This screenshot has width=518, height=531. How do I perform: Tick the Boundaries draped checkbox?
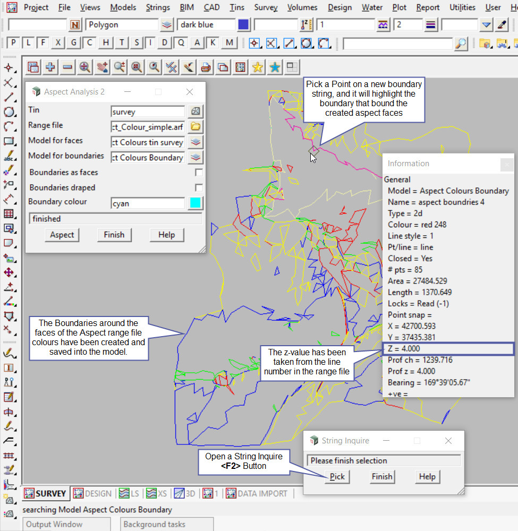(199, 187)
